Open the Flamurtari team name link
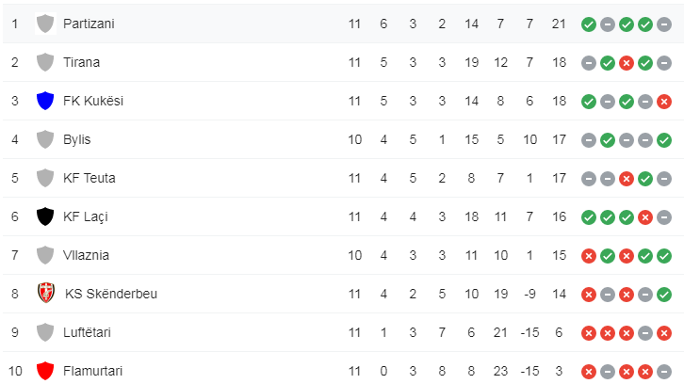684x384 pixels. coord(92,371)
